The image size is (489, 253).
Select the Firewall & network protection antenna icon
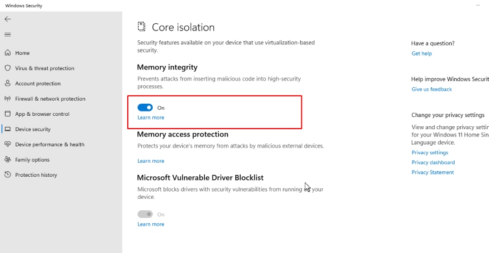[7, 98]
